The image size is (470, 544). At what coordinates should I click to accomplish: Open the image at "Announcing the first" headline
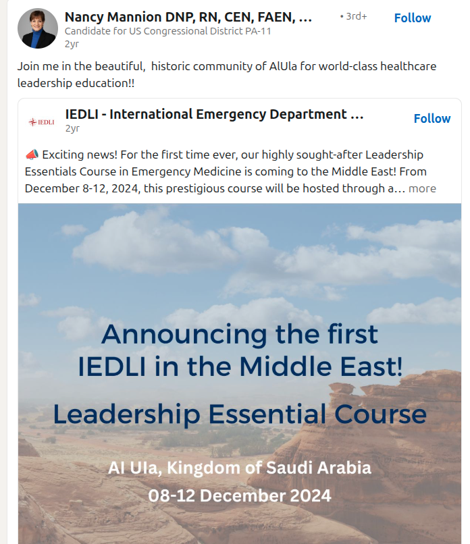[x=240, y=333]
